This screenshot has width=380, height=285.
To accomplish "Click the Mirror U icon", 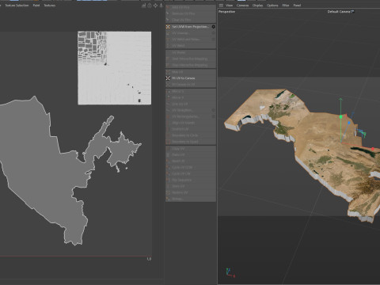I will tap(168, 91).
